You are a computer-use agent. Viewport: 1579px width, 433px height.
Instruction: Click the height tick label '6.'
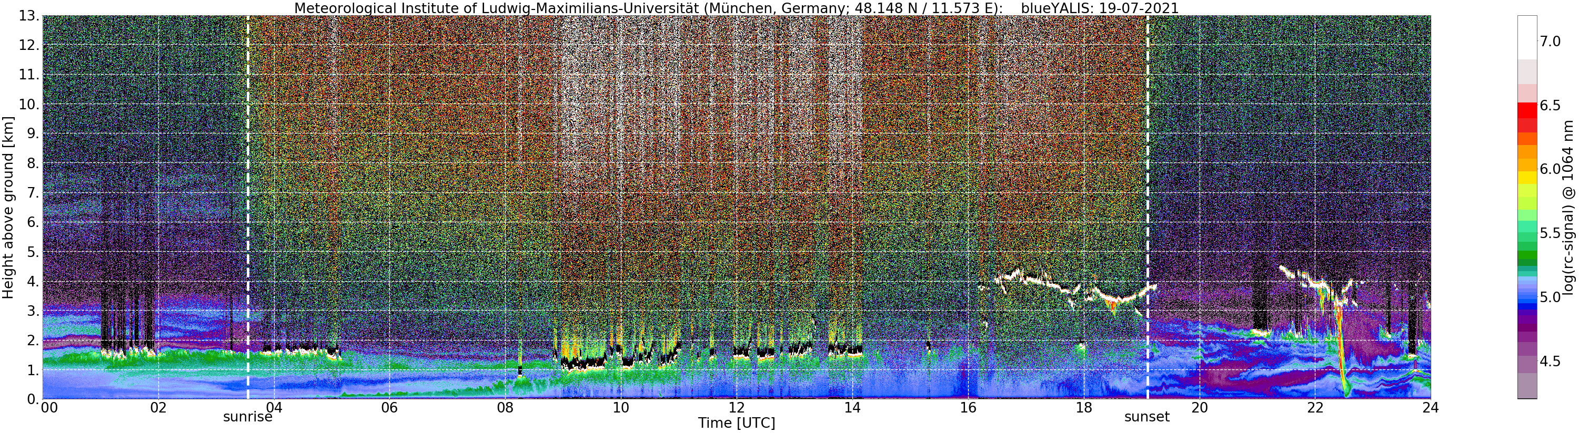[x=33, y=222]
